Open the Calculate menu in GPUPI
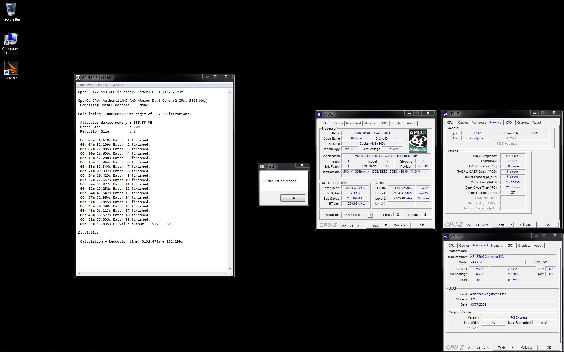This screenshot has height=352, width=564. tap(85, 85)
